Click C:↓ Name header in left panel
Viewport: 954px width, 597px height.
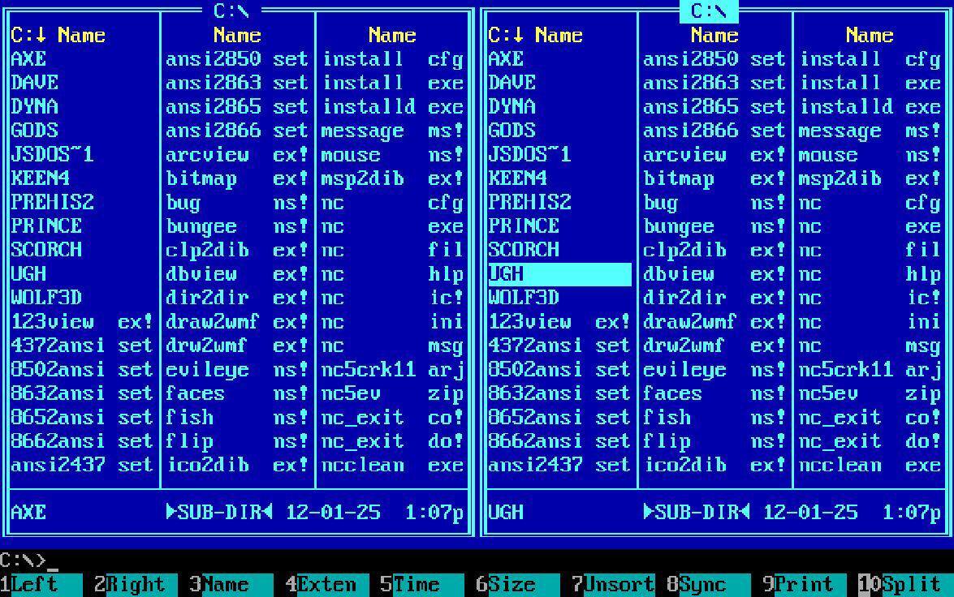(58, 35)
